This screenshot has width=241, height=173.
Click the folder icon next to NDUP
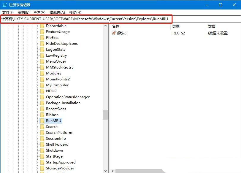click(x=42, y=91)
